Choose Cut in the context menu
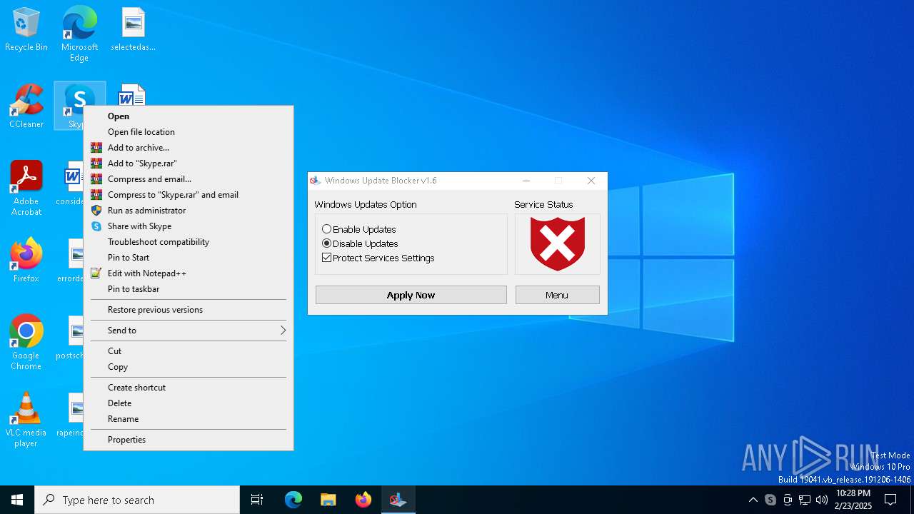 pyautogui.click(x=189, y=351)
